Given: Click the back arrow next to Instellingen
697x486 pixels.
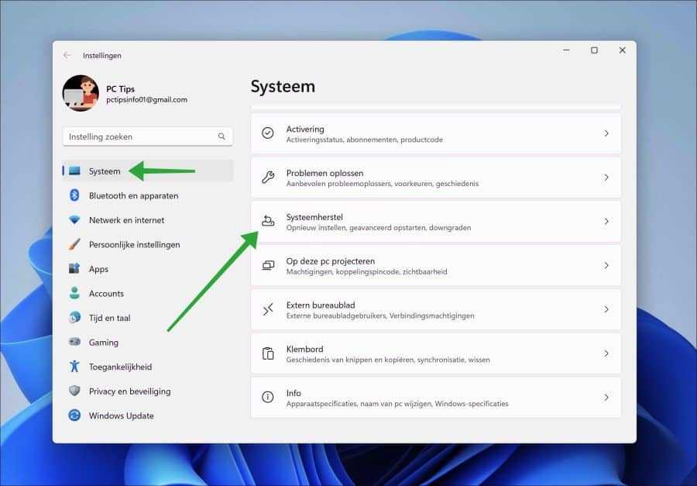Looking at the screenshot, I should coord(67,55).
